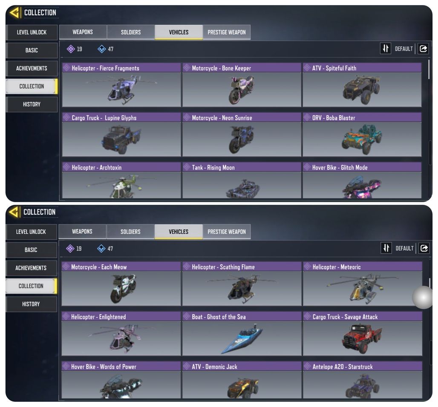The height and width of the screenshot is (407, 438).
Task: Select the Helicopter - Fierce Fragments card
Action: coord(121,85)
